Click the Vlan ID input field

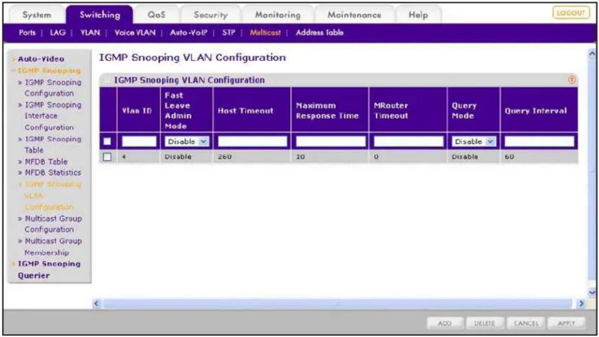click(x=138, y=141)
